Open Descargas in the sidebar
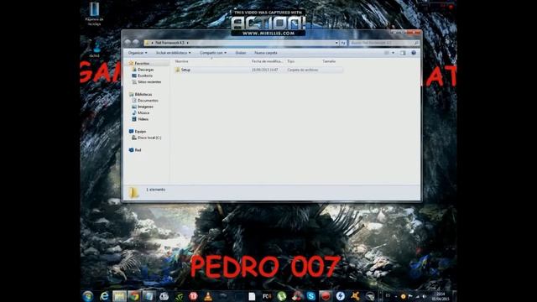The width and height of the screenshot is (537, 302). point(145,70)
